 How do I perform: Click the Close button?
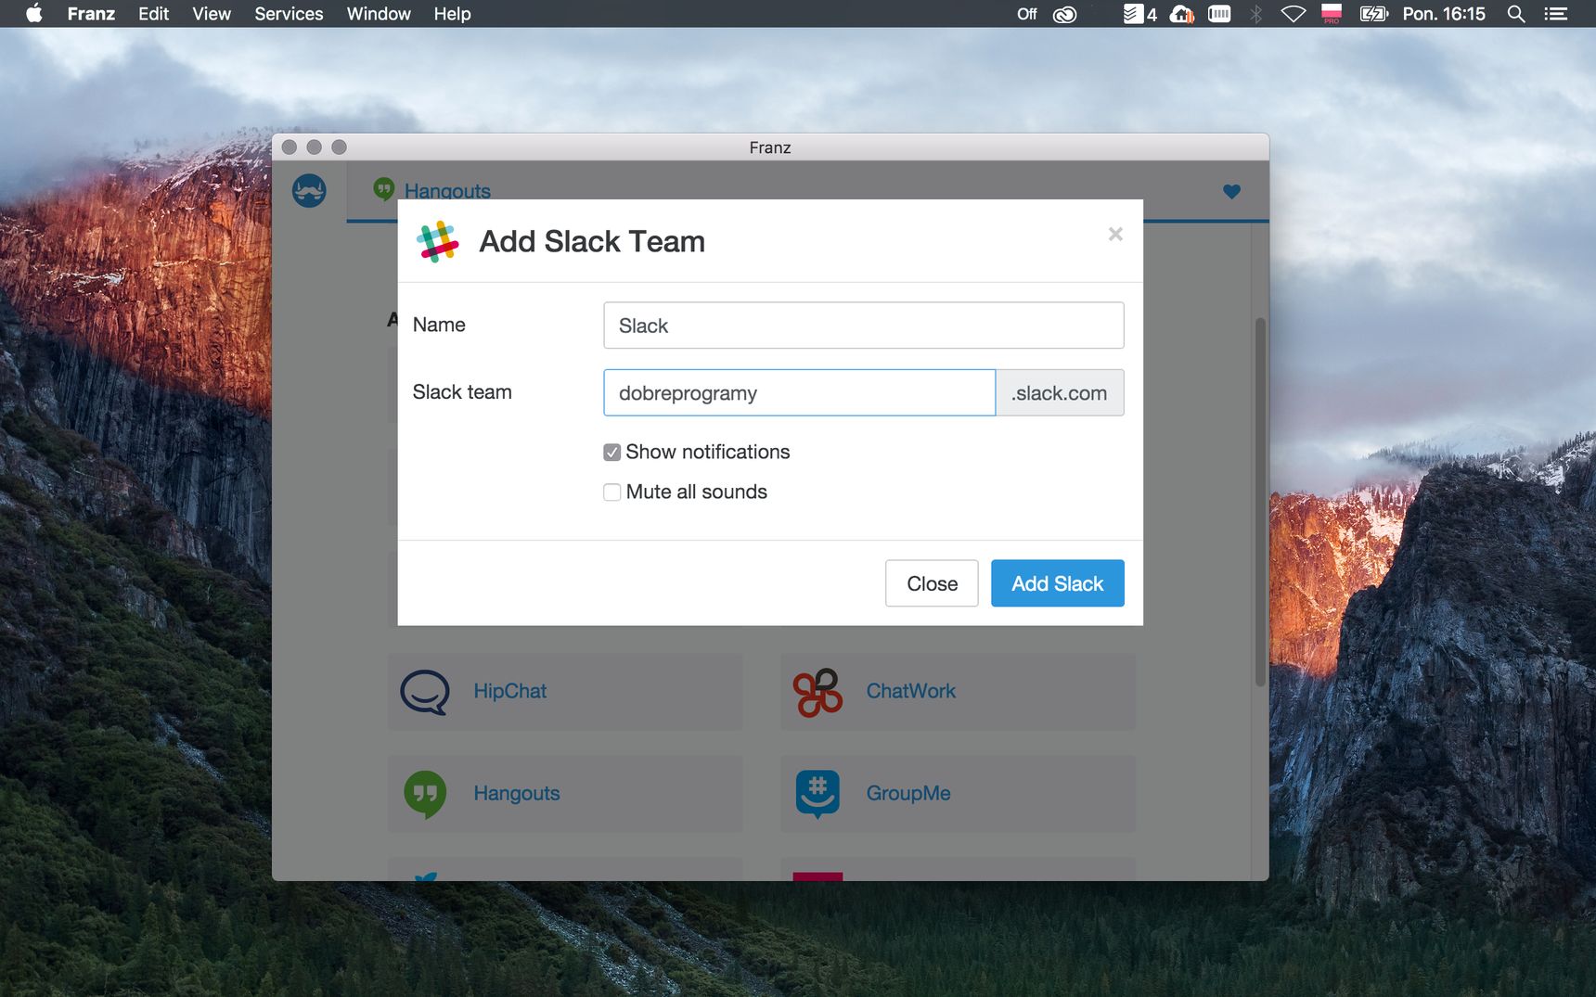pos(932,583)
